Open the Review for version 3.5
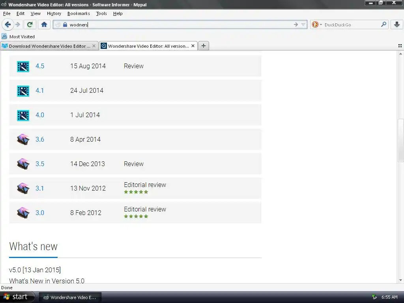Image resolution: width=404 pixels, height=303 pixels. [x=134, y=164]
